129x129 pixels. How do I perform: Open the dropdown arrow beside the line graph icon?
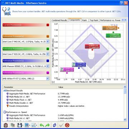[37, 125]
